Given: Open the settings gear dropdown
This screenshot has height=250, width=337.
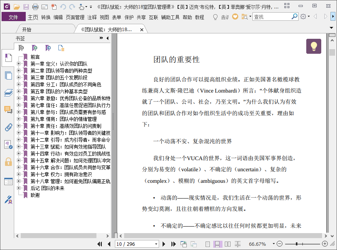Looking at the screenshot, I should click(x=309, y=17).
